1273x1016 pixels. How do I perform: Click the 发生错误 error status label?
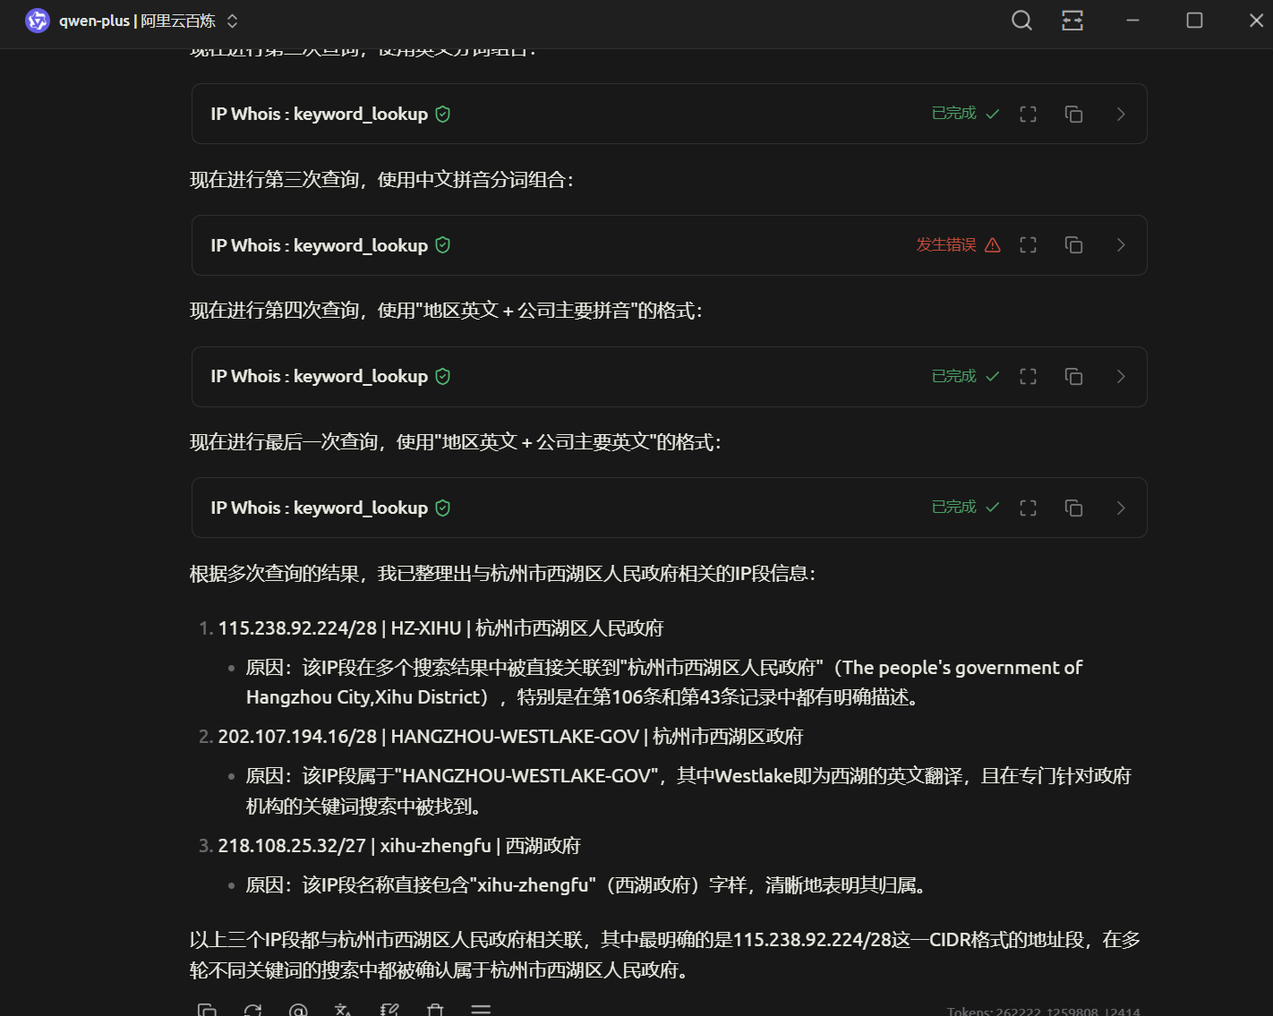click(x=945, y=244)
